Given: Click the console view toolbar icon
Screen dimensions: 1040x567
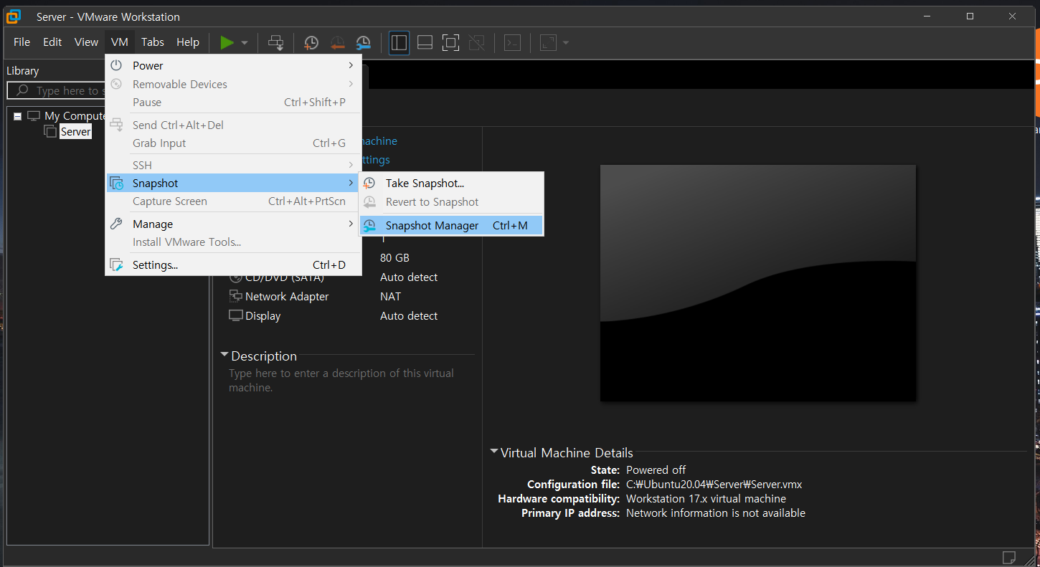Looking at the screenshot, I should click(x=512, y=43).
